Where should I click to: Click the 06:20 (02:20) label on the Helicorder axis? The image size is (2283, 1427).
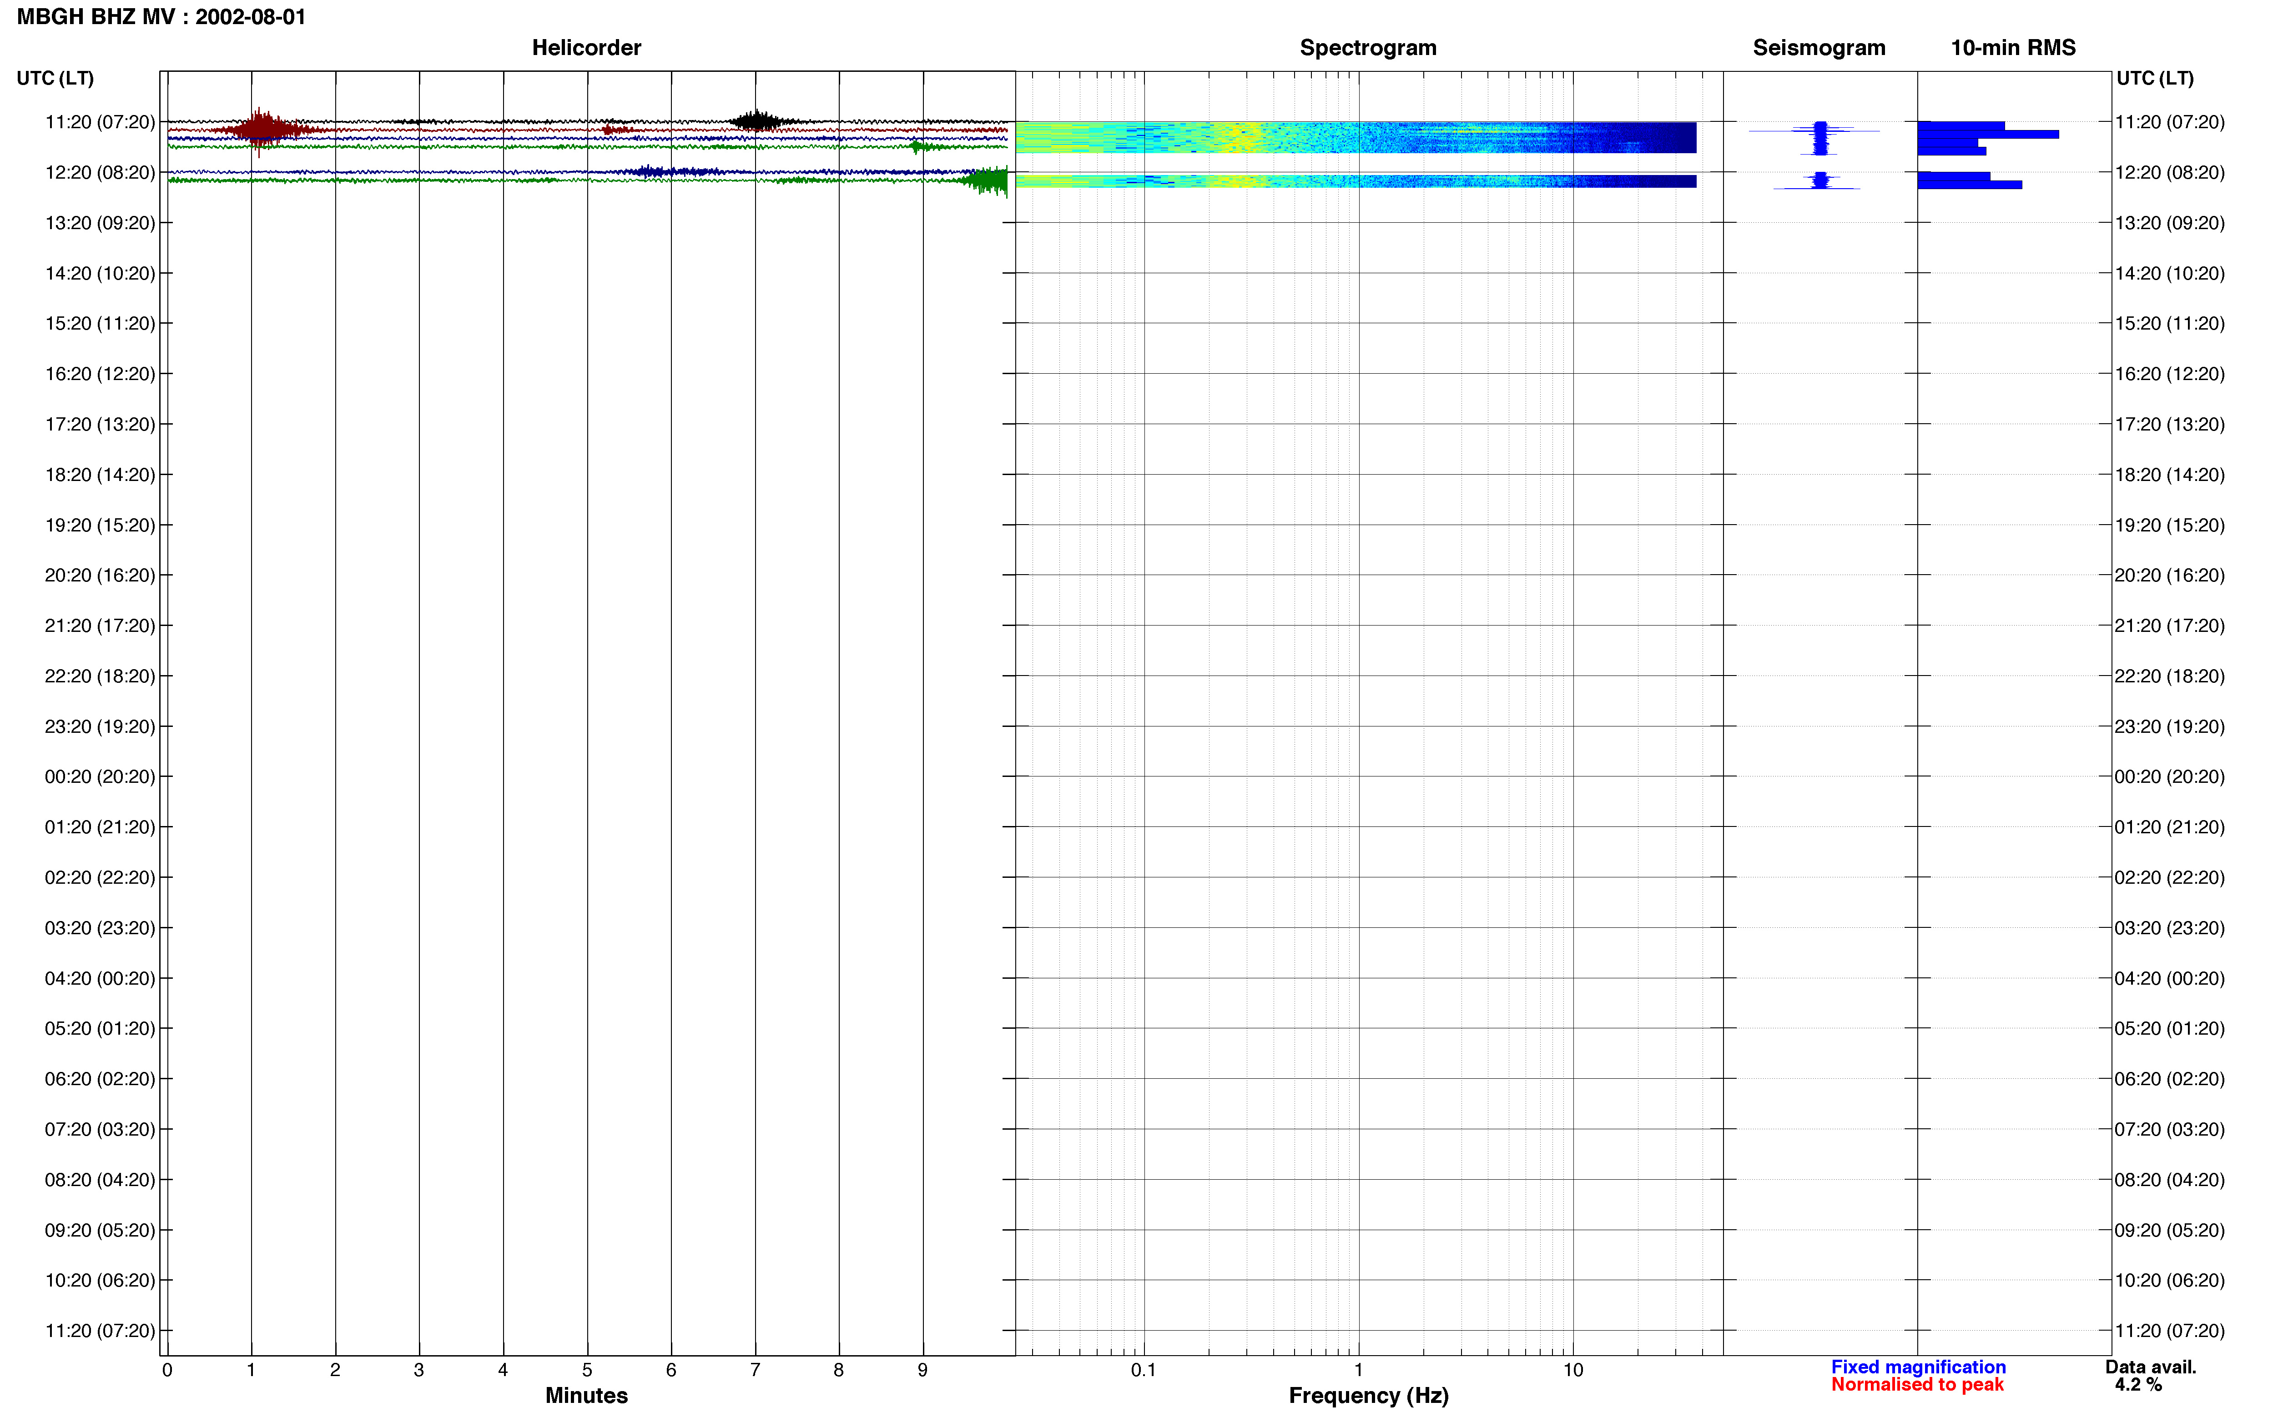(100, 1079)
